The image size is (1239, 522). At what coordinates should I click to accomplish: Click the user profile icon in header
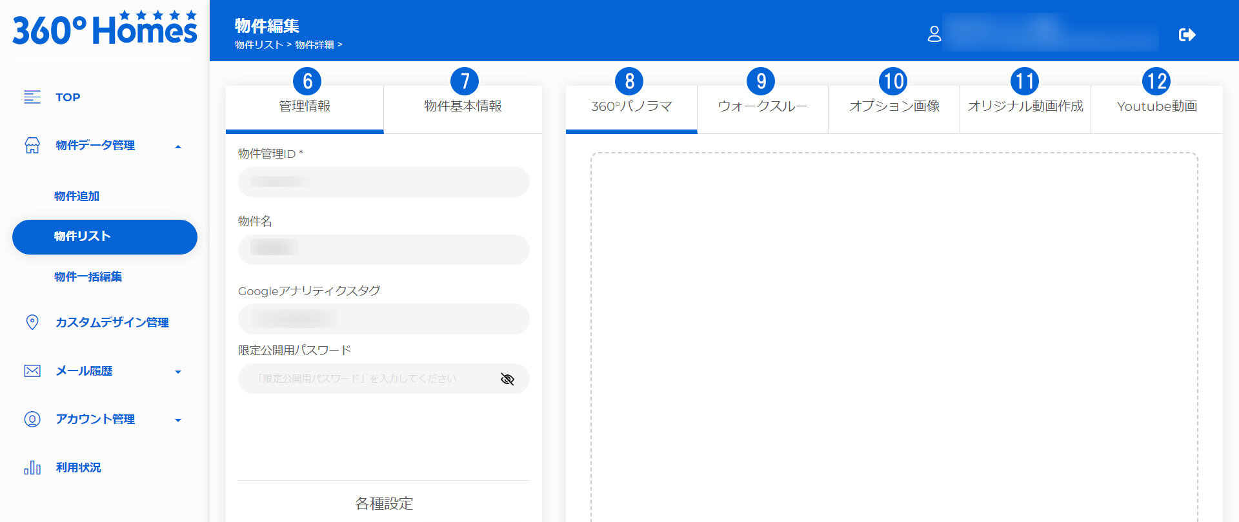[x=934, y=34]
